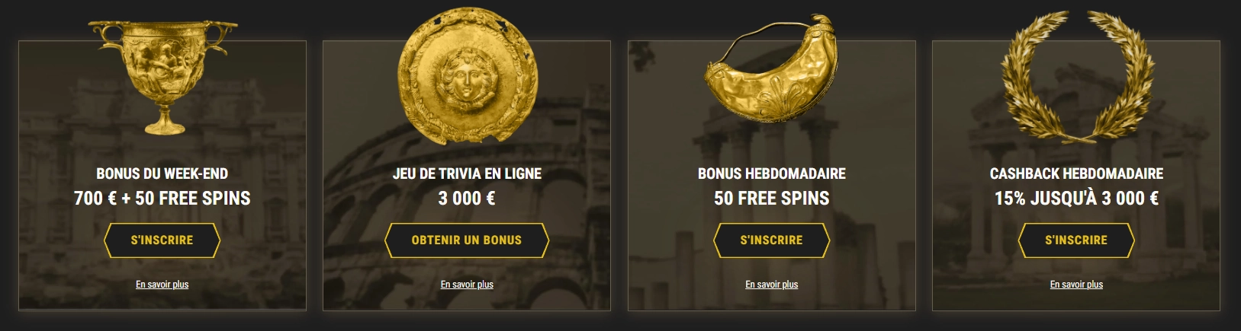This screenshot has height=331, width=1241.
Task: Click the 50 FREE SPINS weekly text
Action: pyautogui.click(x=771, y=199)
